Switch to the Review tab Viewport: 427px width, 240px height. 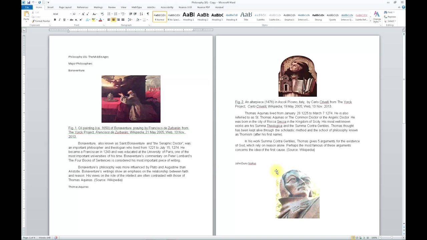click(112, 7)
